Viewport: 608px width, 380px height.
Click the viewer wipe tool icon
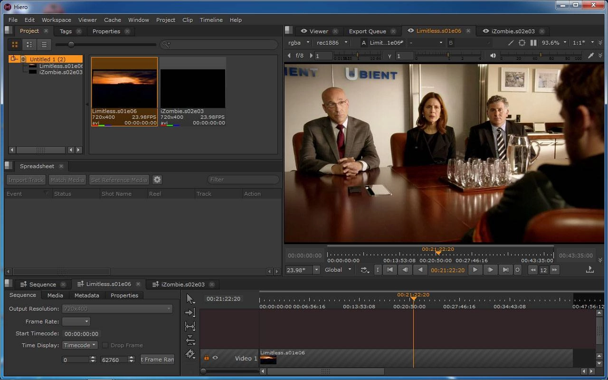pyautogui.click(x=511, y=43)
